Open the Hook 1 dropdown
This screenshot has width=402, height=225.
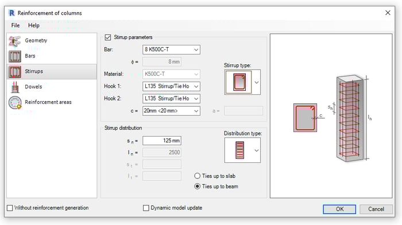point(171,86)
